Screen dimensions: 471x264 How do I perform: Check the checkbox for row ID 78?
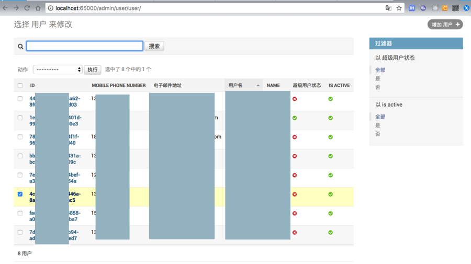[x=20, y=137]
